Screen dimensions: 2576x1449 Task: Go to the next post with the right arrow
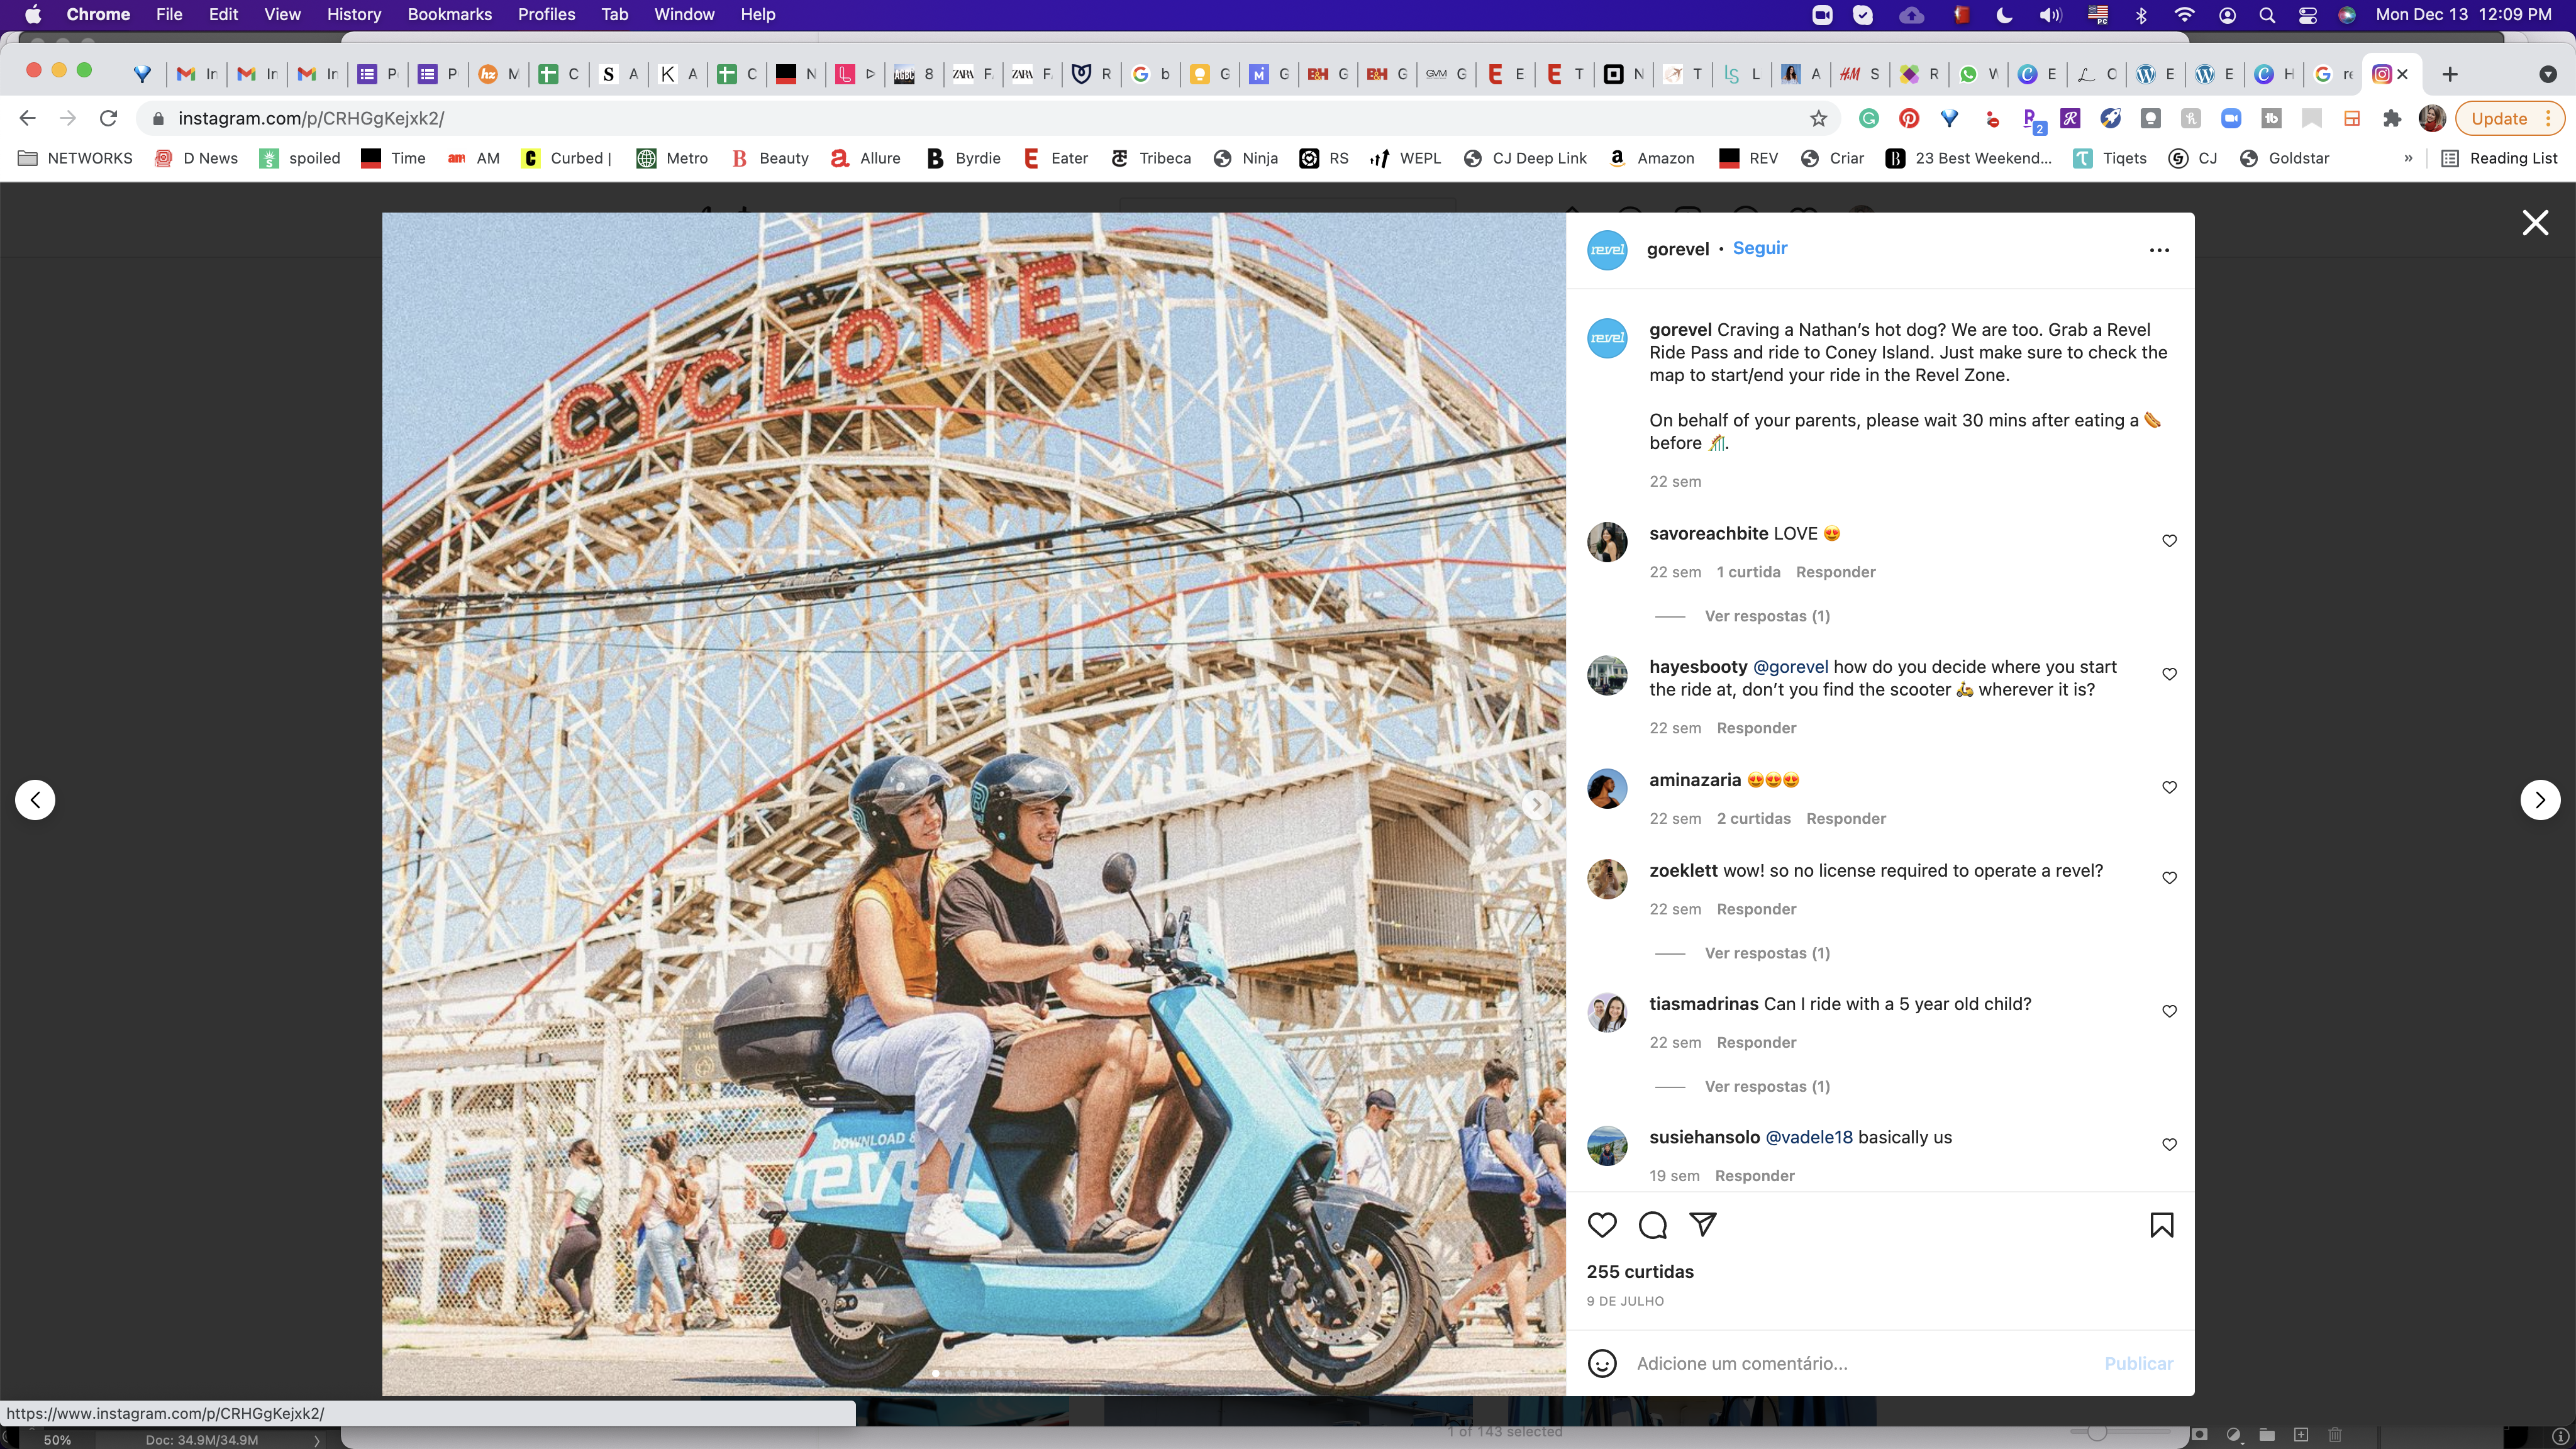(x=2540, y=800)
